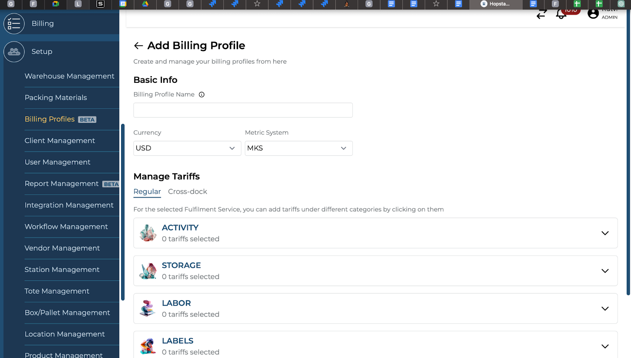Open the Metric System dropdown showing MKS
Image resolution: width=631 pixels, height=358 pixels.
(299, 148)
